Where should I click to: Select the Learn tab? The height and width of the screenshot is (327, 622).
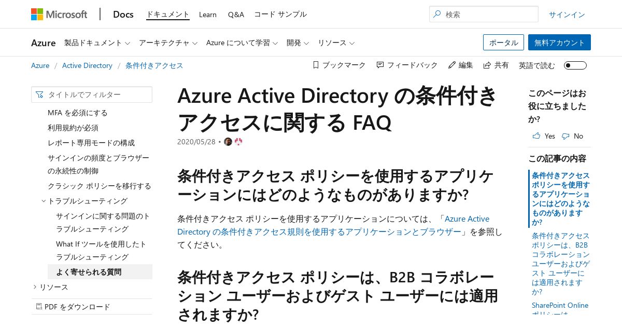(208, 15)
